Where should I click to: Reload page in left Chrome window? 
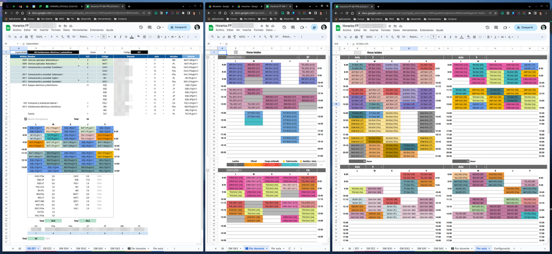[17, 13]
